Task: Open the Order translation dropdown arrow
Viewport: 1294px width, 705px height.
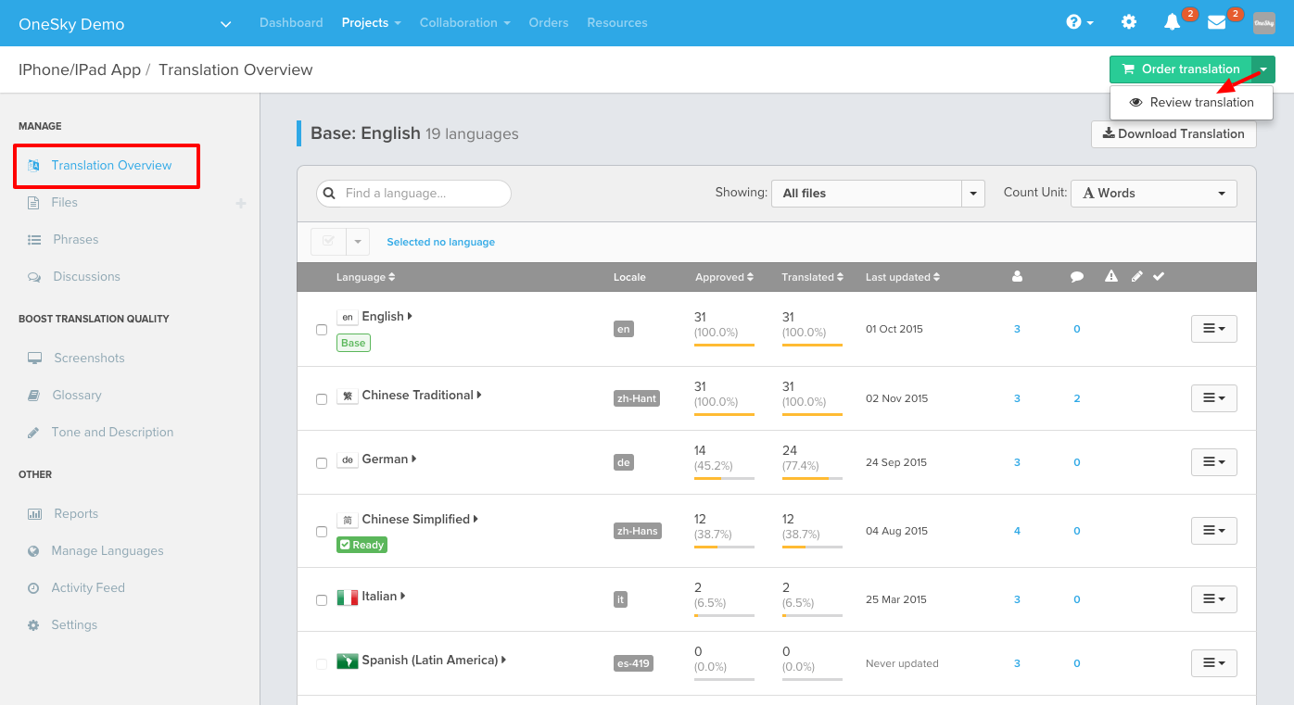Action: click(1263, 69)
